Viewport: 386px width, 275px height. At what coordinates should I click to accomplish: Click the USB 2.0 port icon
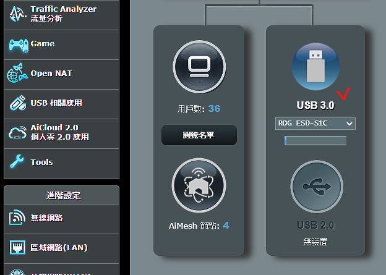tap(315, 186)
